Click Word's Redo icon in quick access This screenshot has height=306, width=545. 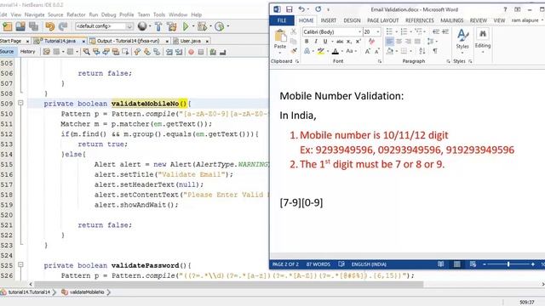318,9
